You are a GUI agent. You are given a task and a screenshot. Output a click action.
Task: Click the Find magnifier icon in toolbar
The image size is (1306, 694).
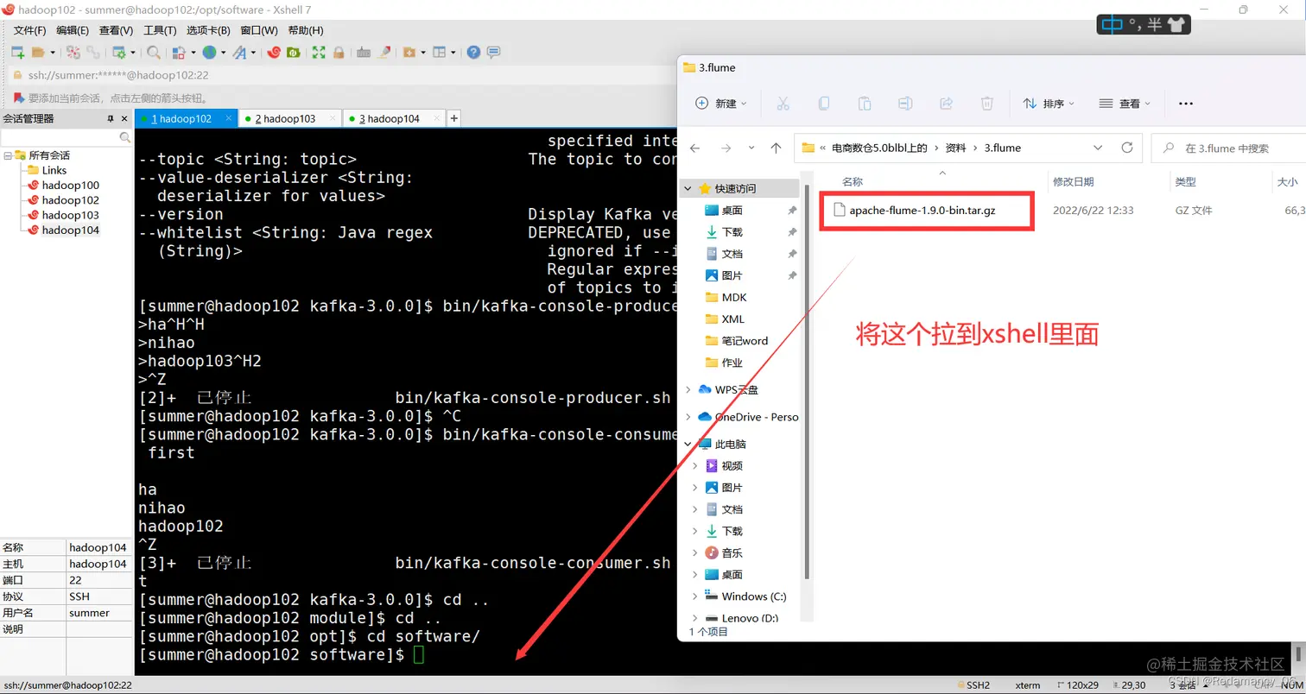coord(153,52)
